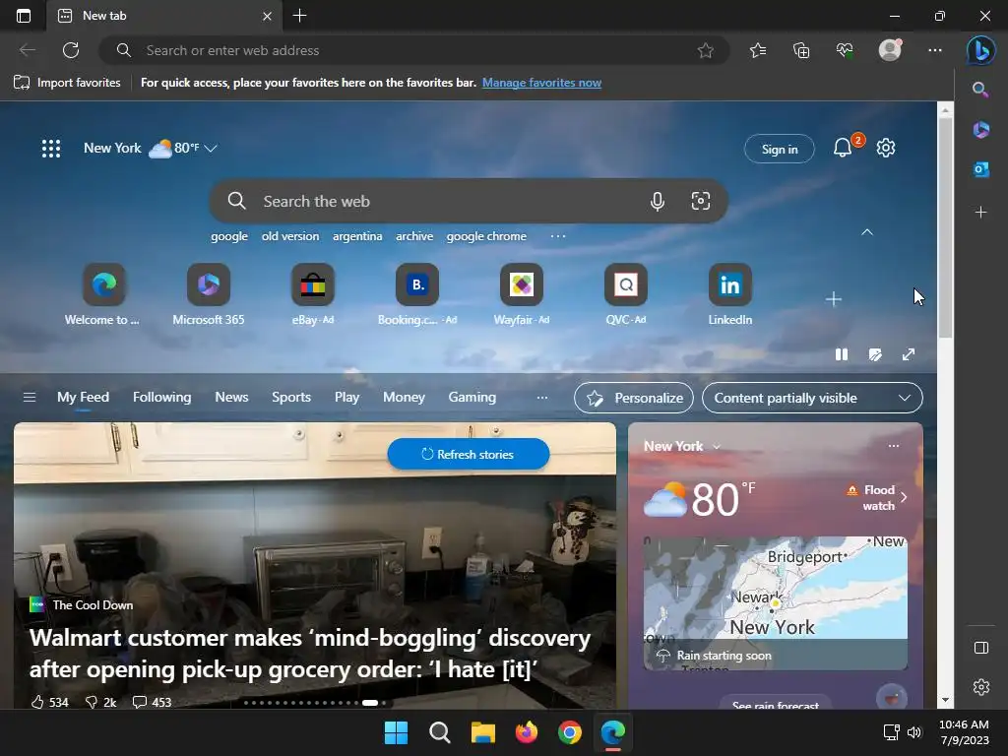Add app to sidebar plus icon
The image size is (1008, 756).
pyautogui.click(x=980, y=213)
